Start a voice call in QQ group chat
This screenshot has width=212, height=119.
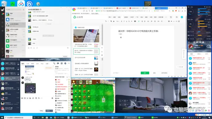click(x=54, y=63)
